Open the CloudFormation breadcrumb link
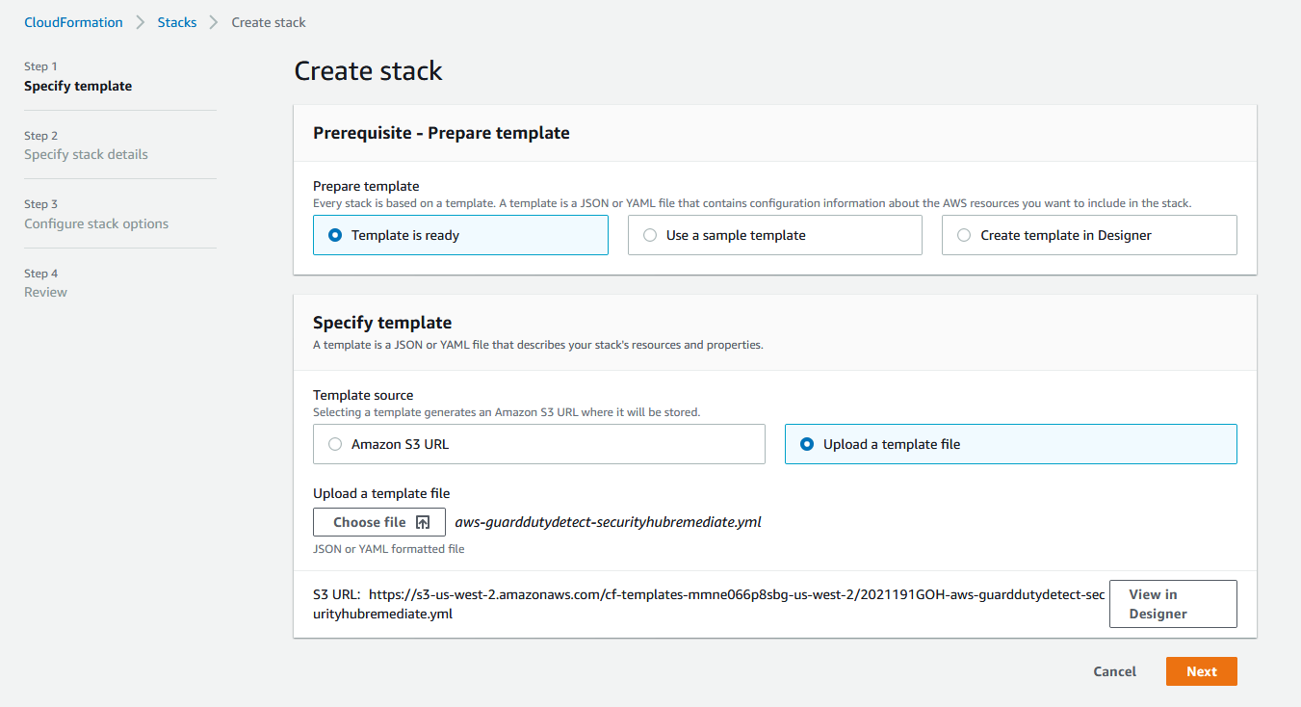Viewport: 1301px width, 707px height. [73, 22]
